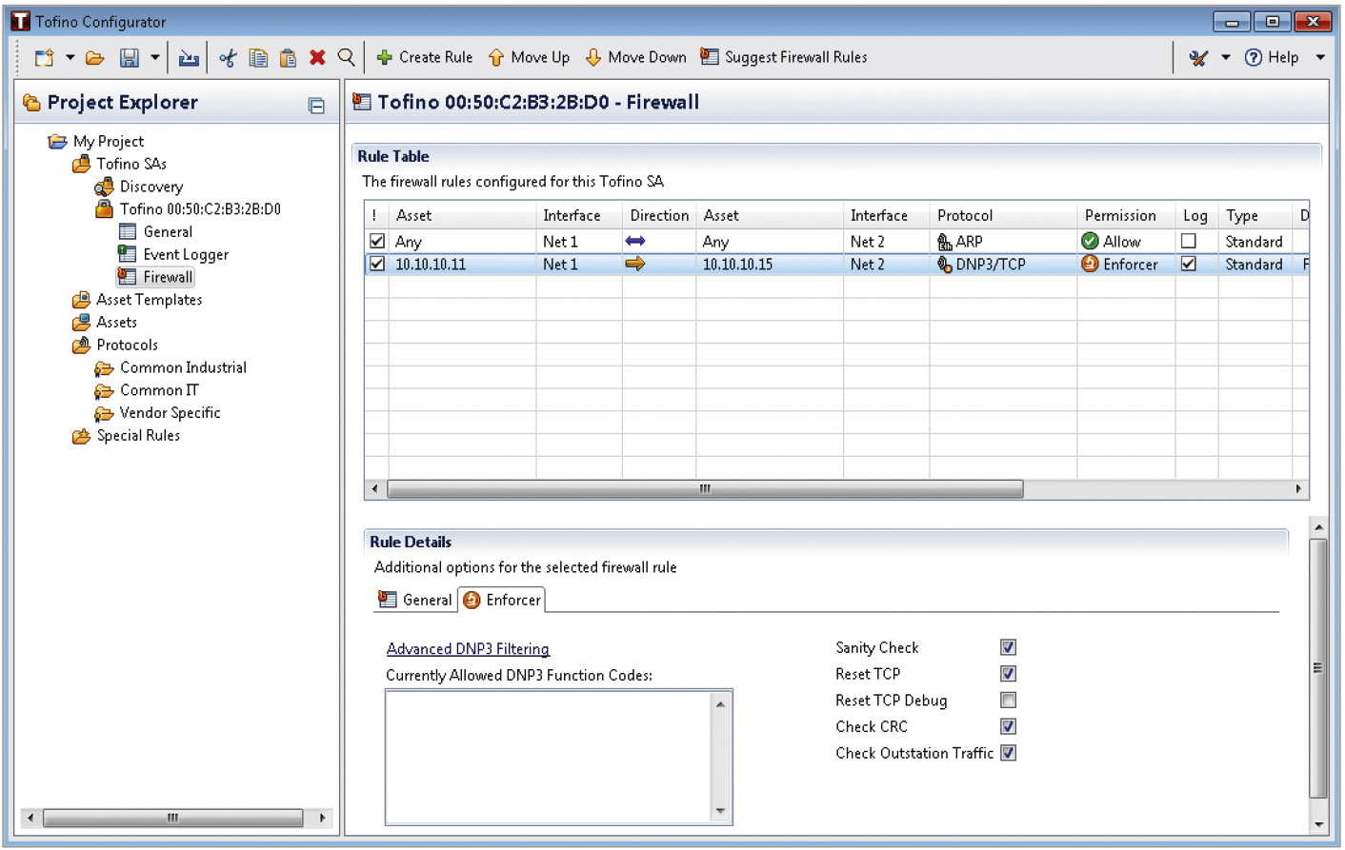Click Permission column header

[x=1126, y=216]
